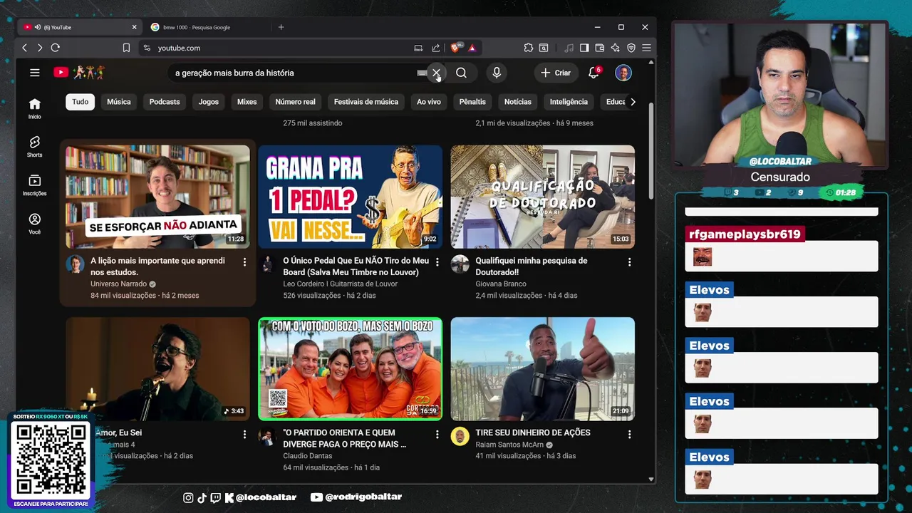Start voice search with microphone icon
This screenshot has width=912, height=513.
click(x=497, y=73)
